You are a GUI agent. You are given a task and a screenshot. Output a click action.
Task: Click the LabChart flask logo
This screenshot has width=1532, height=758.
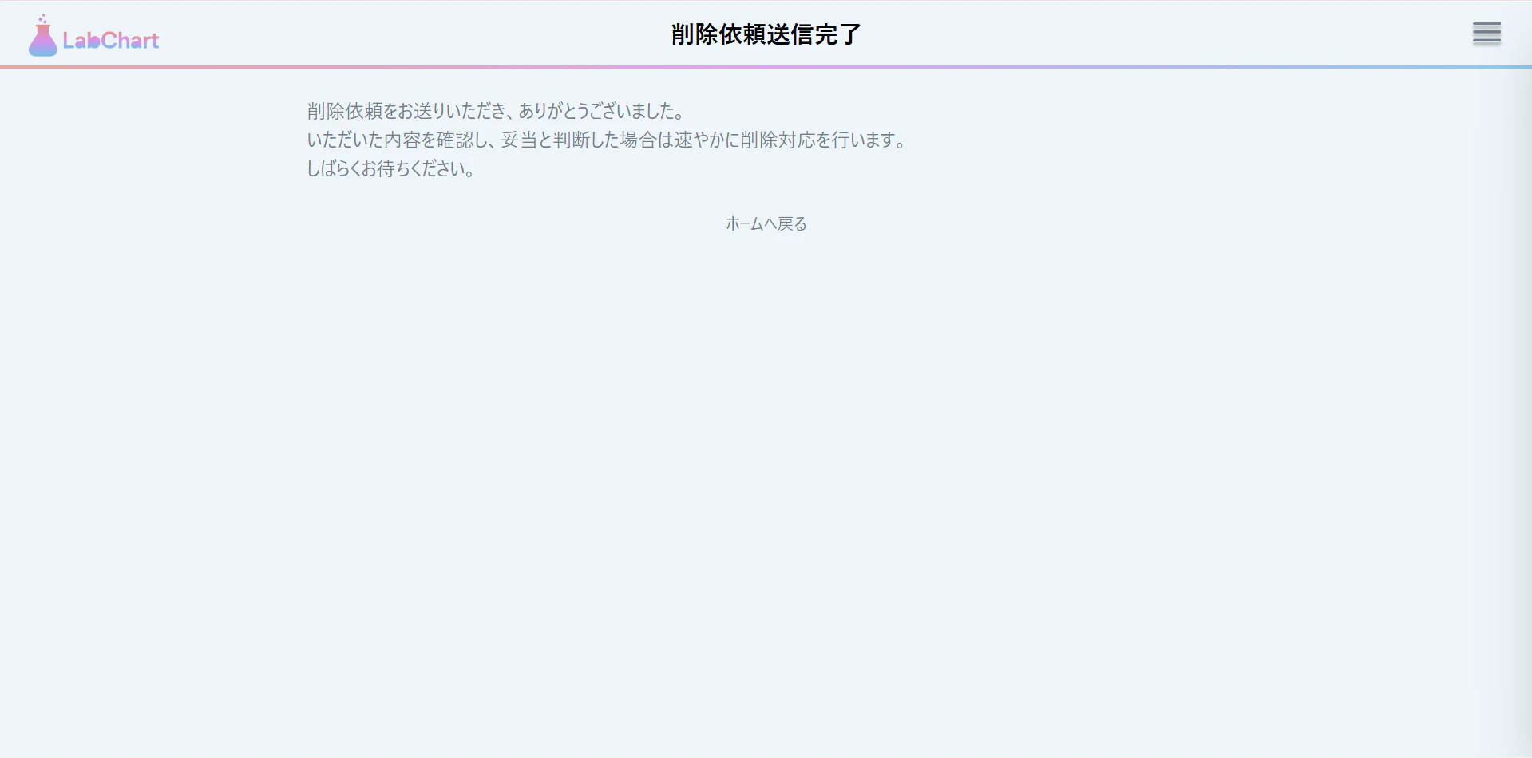pos(93,35)
